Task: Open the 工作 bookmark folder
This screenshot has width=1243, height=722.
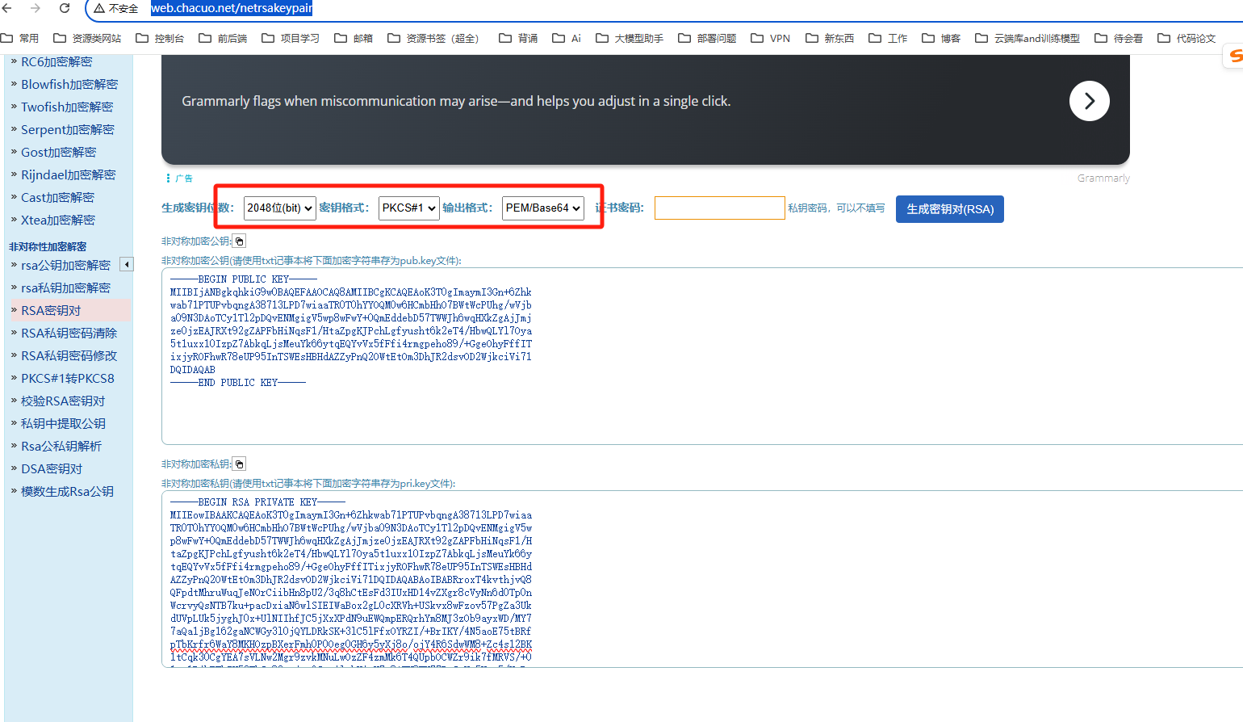Action: coord(888,38)
